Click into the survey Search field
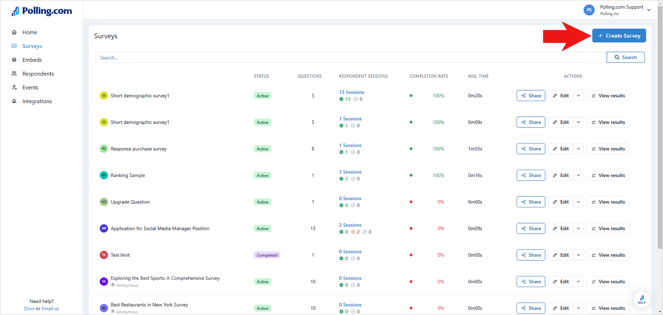 351,57
